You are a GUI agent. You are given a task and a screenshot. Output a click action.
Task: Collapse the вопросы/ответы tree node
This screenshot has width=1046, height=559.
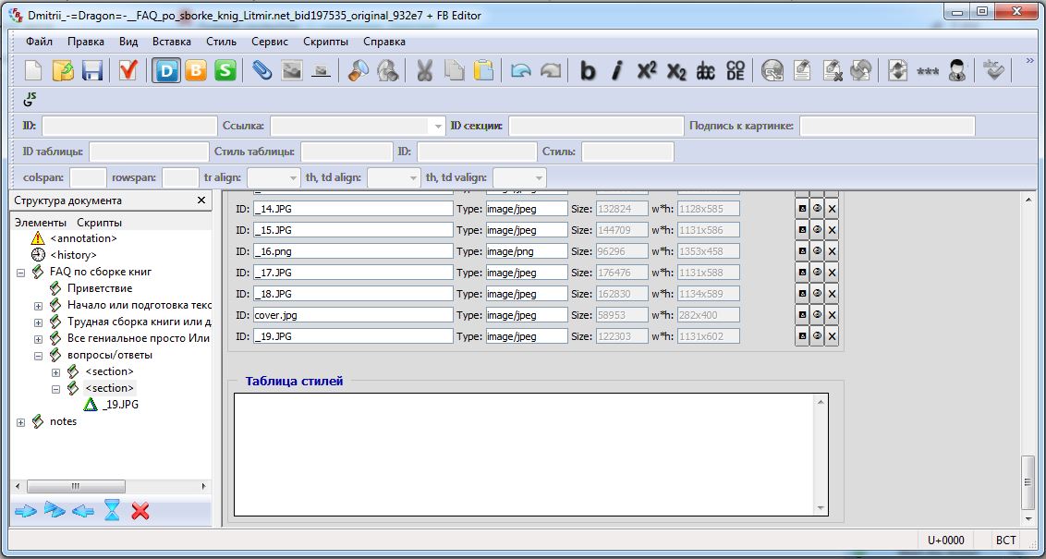coord(38,355)
